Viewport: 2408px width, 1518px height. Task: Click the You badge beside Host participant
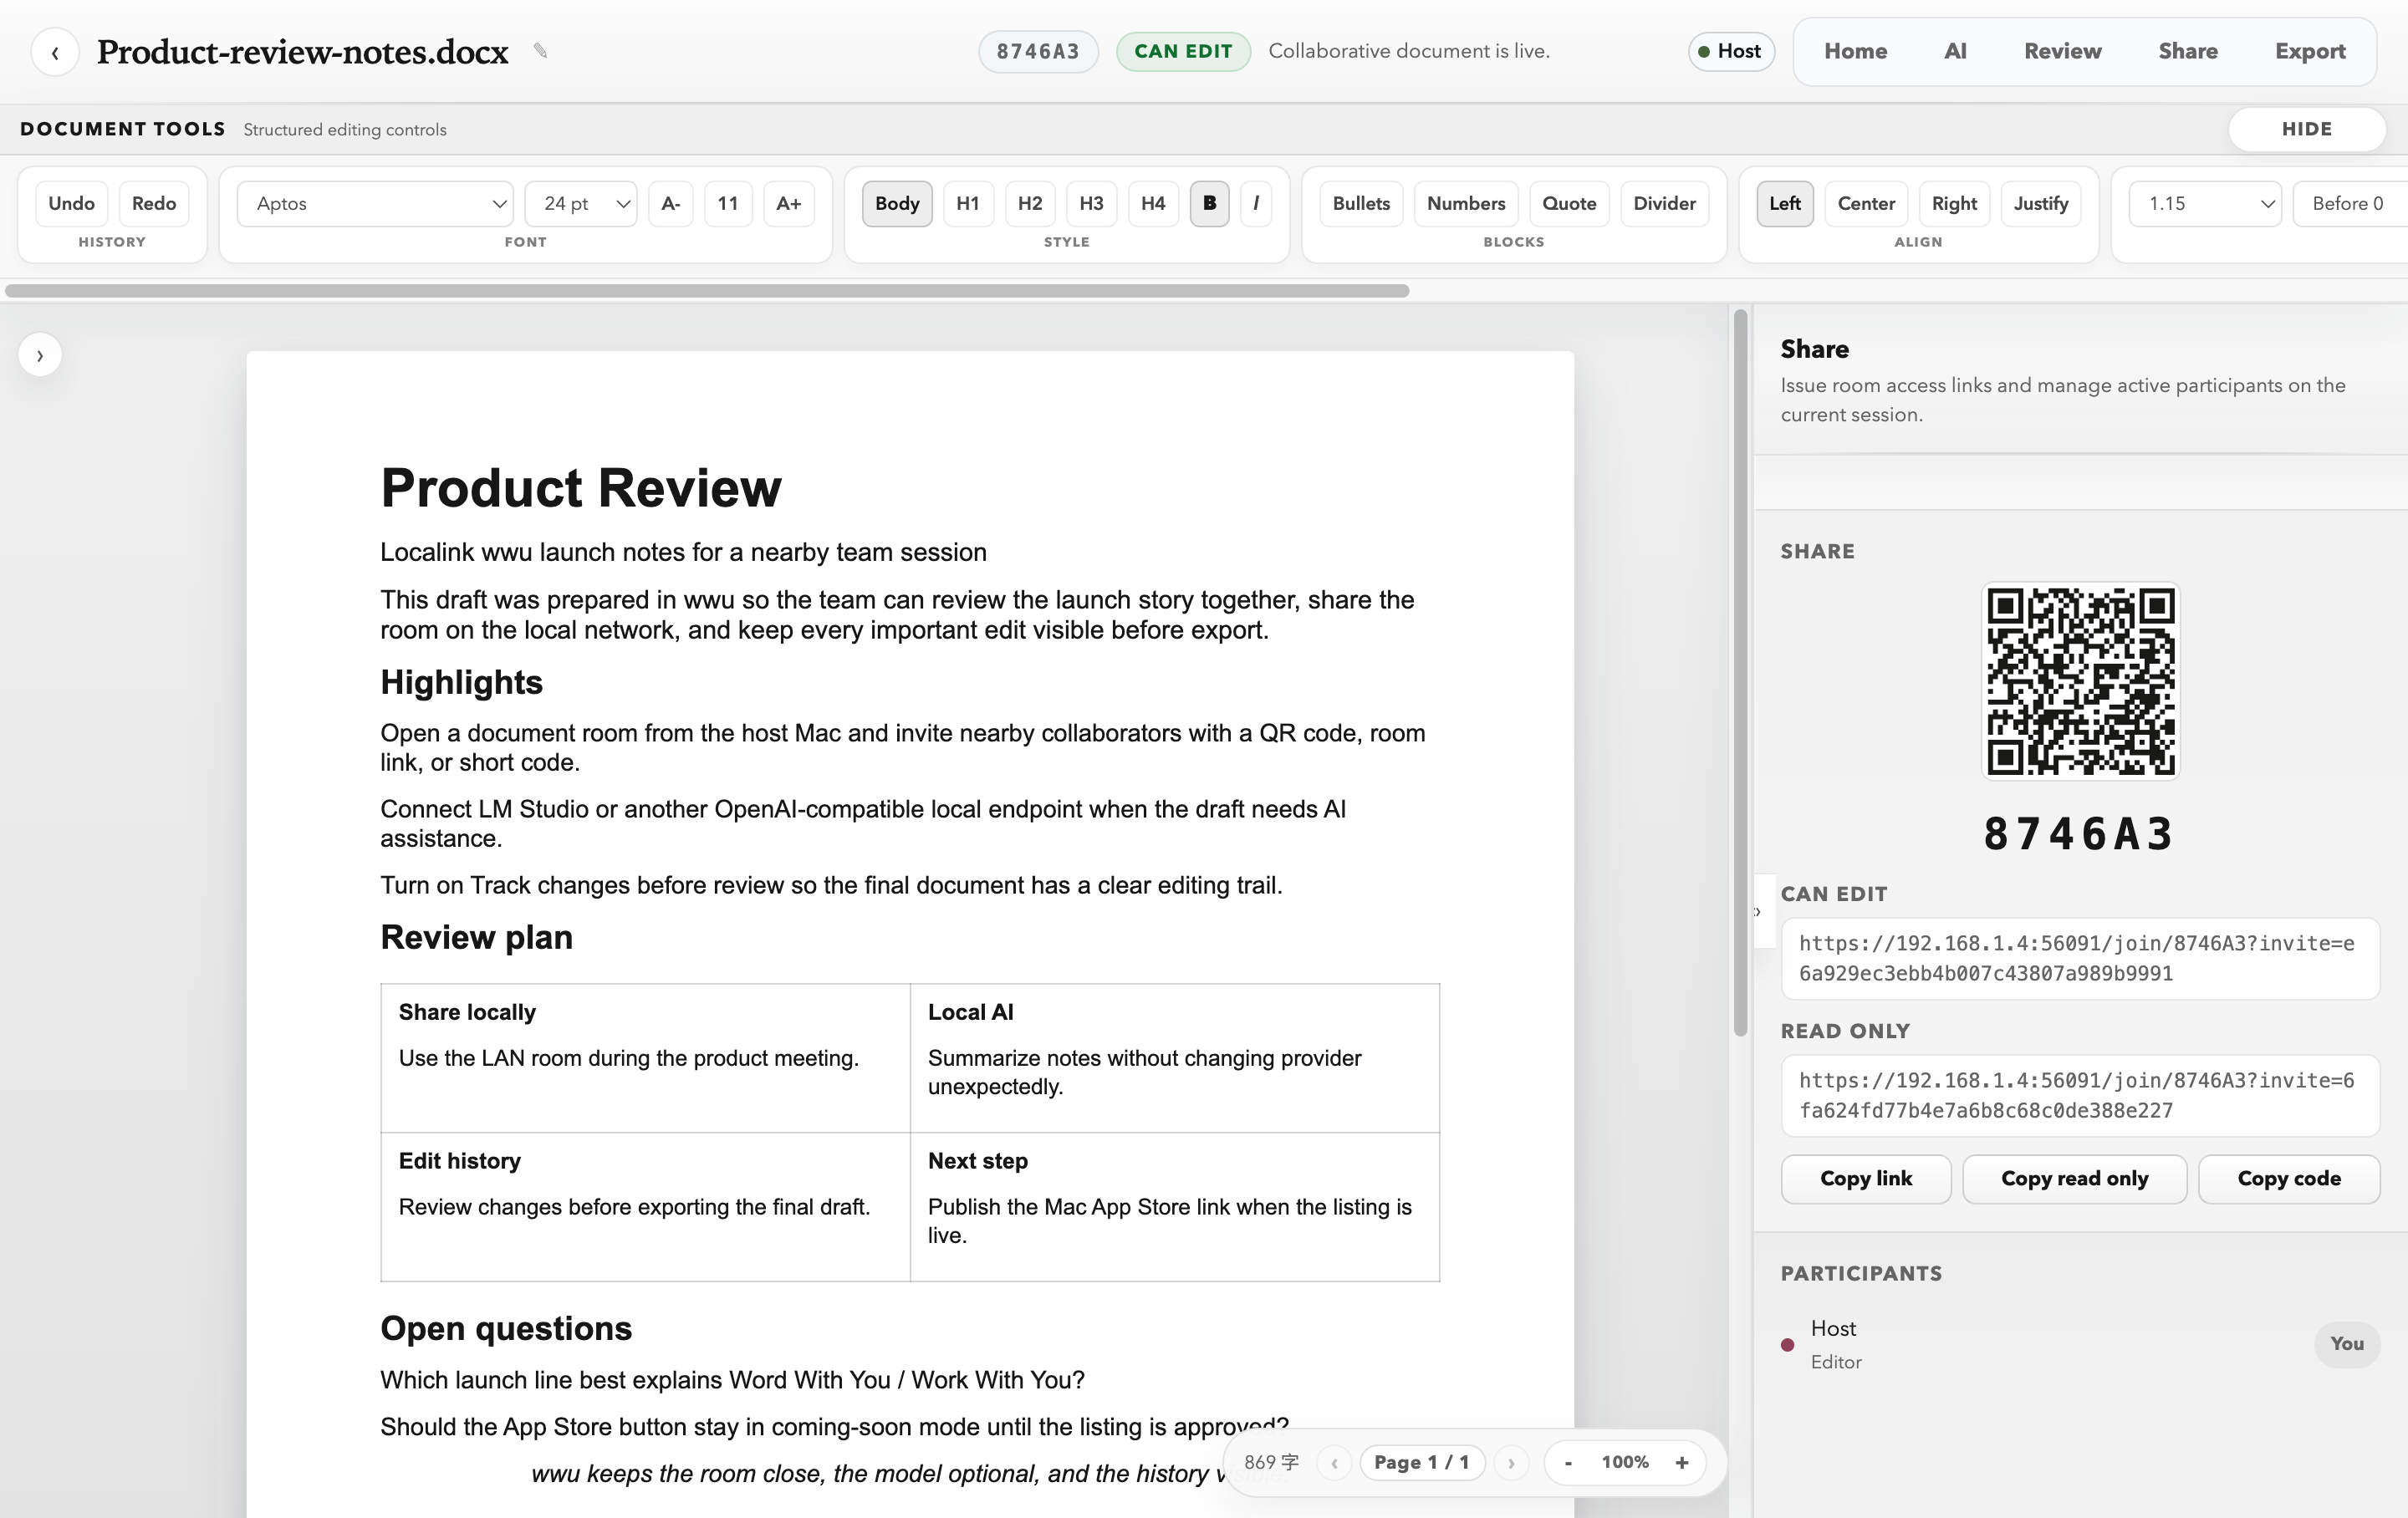[x=2347, y=1344]
